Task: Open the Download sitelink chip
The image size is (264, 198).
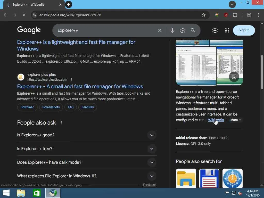Action: [27, 107]
